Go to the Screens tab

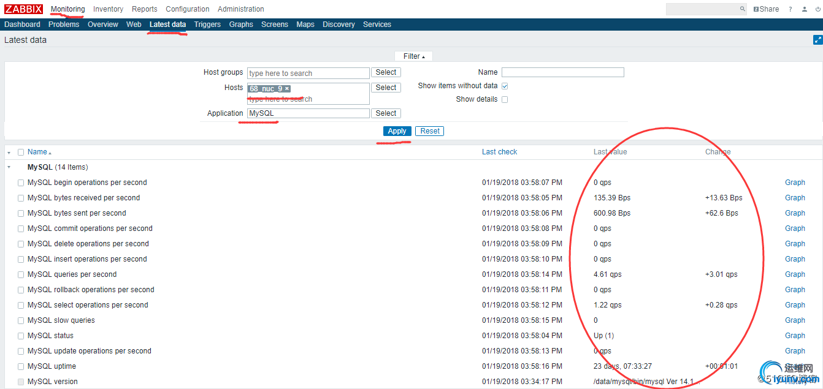click(275, 25)
